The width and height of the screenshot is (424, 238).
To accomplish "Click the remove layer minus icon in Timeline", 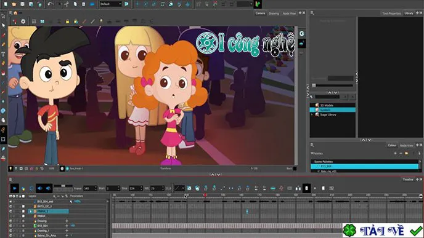I will tap(58, 196).
